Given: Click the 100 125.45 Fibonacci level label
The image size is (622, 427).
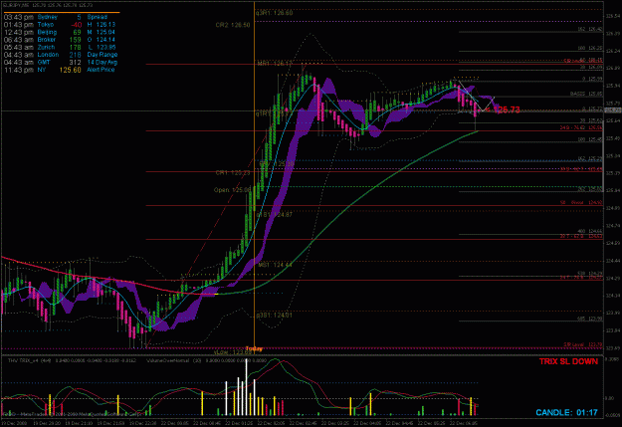Looking at the screenshot, I should pos(590,139).
